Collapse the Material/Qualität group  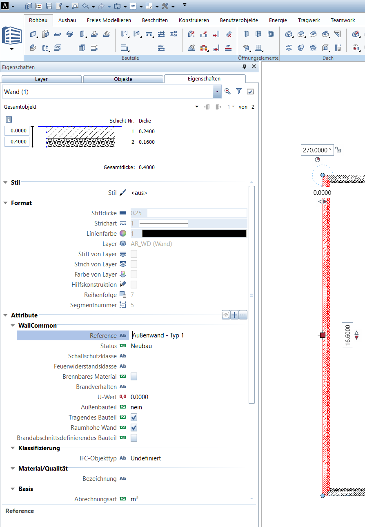pyautogui.click(x=13, y=469)
